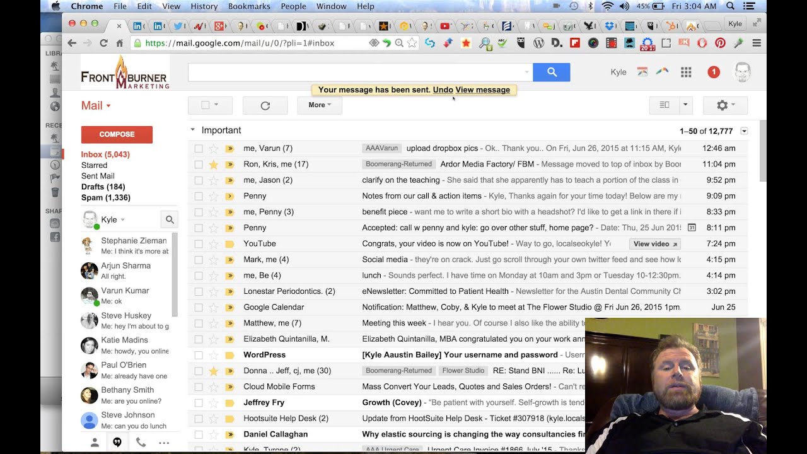
Task: Check the Lonestar Periodontics email checkbox
Action: (x=199, y=292)
